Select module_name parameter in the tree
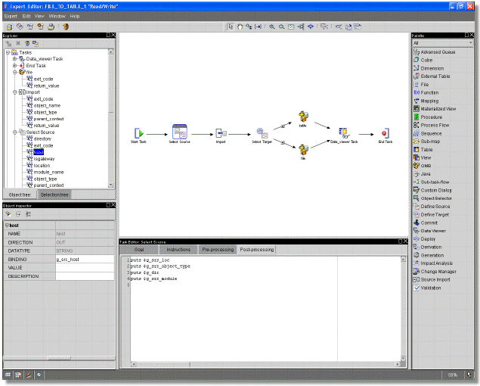 48,172
